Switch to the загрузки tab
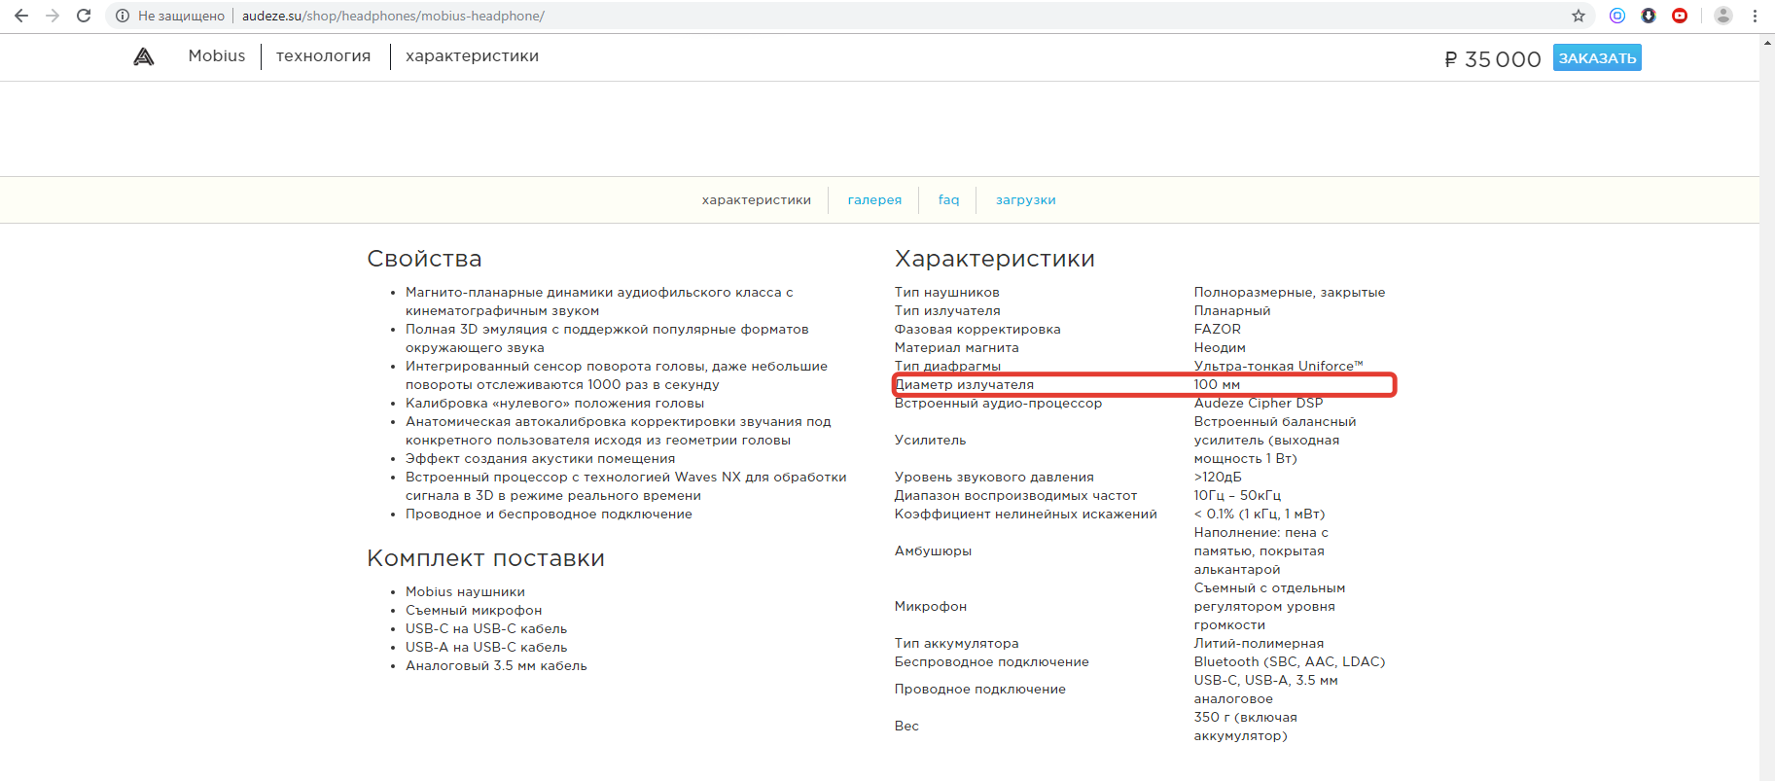 1025,200
